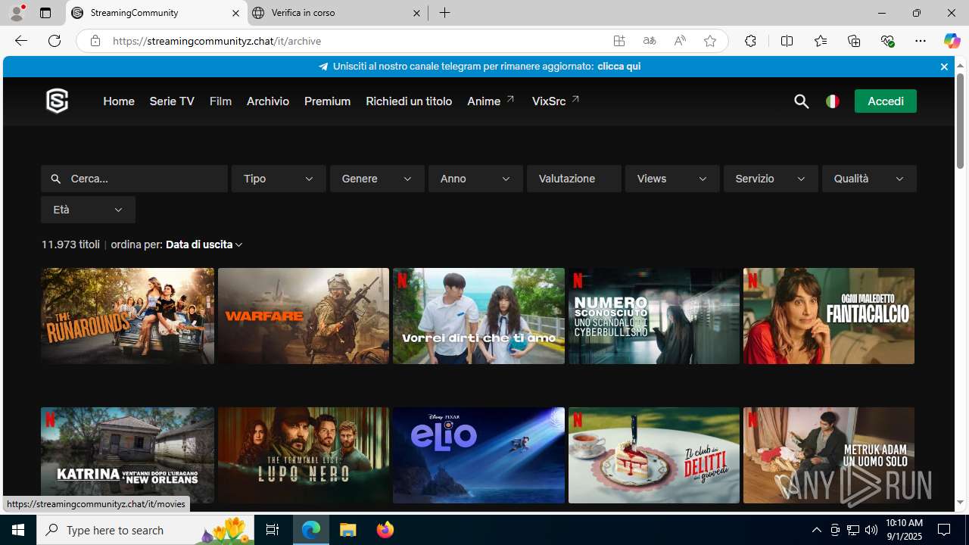Change sort order Data di uscita

click(204, 244)
